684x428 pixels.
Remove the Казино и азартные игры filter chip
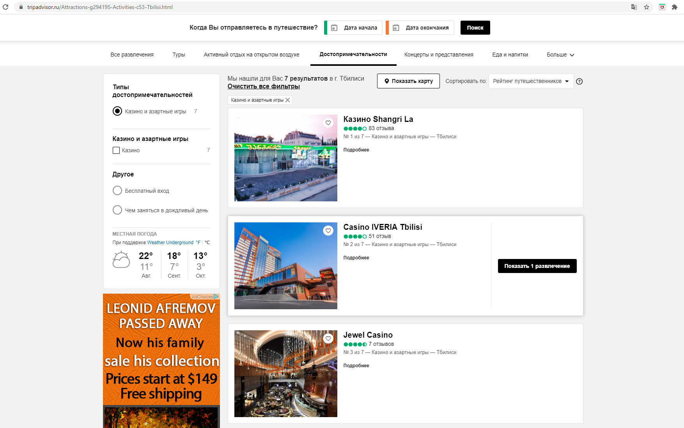tap(288, 100)
